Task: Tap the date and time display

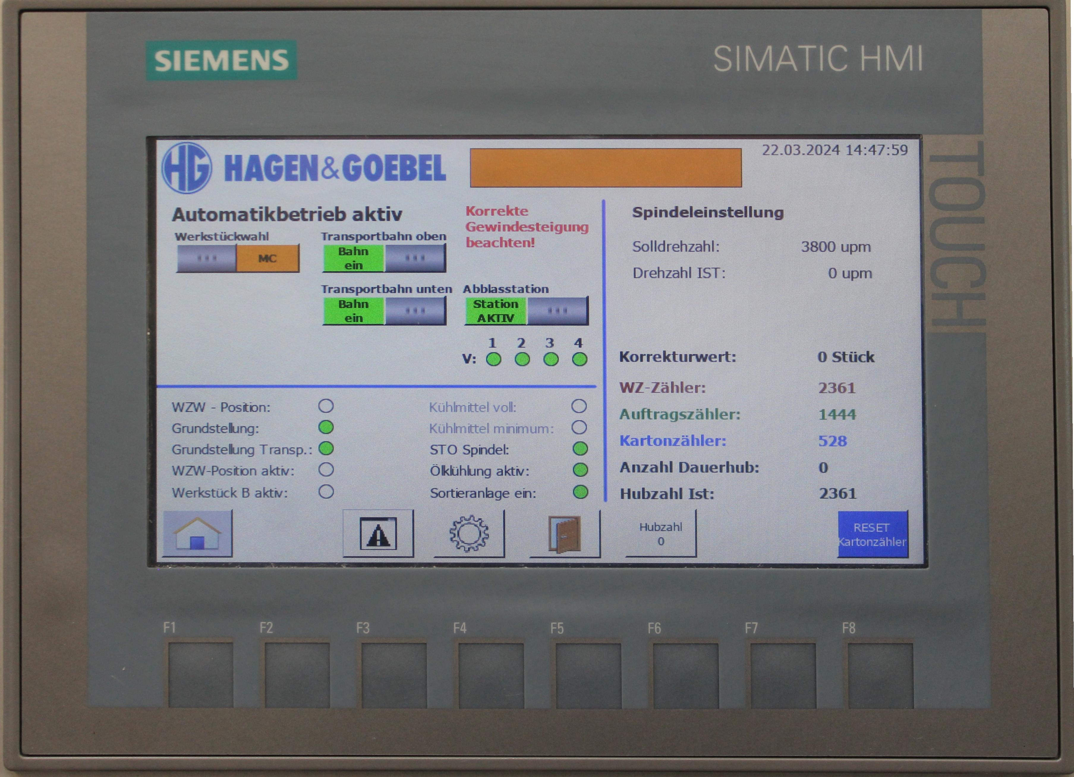Action: 835,150
